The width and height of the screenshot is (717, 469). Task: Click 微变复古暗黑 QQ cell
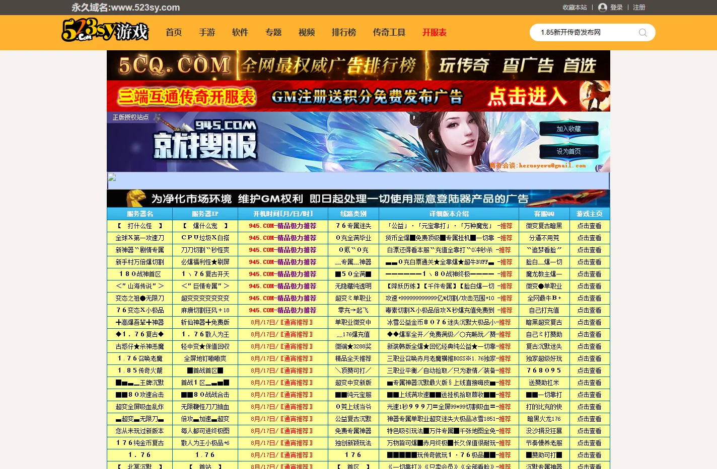(544, 226)
